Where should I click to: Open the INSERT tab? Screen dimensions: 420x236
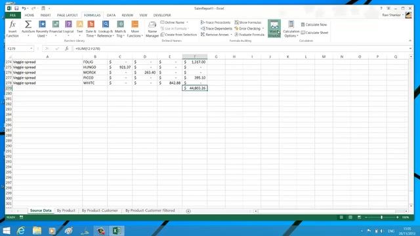[45, 15]
